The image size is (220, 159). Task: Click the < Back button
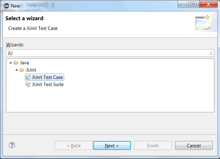(74, 146)
